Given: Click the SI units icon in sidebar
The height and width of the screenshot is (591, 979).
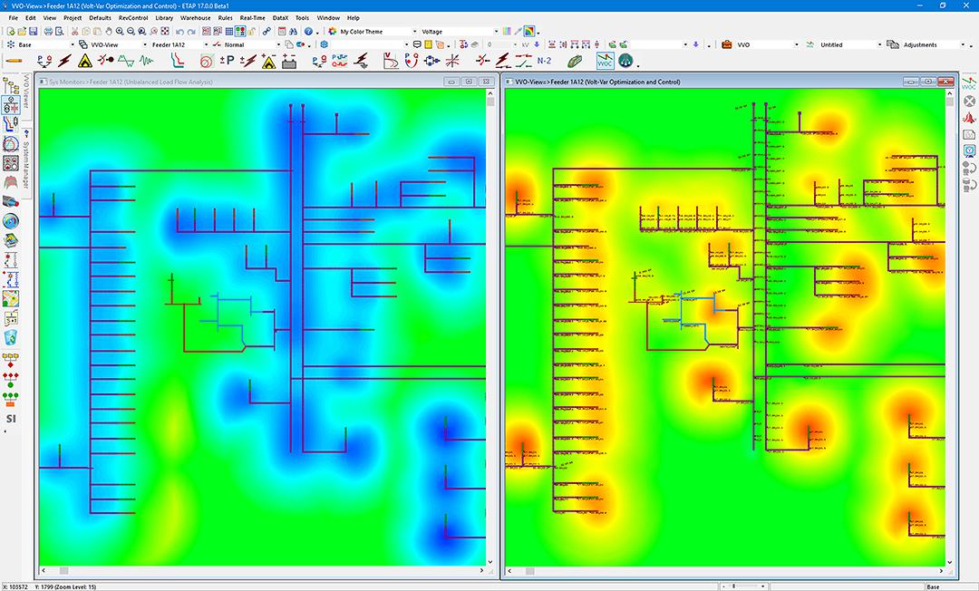Looking at the screenshot, I should tap(11, 419).
